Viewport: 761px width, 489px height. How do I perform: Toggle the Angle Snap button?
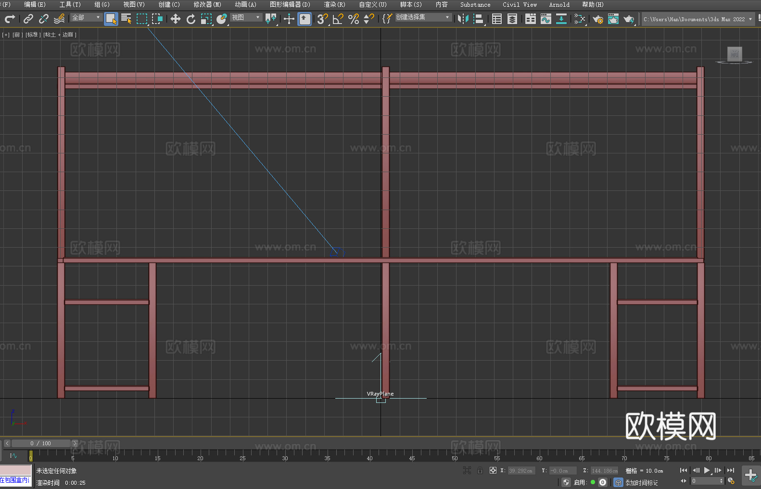338,19
